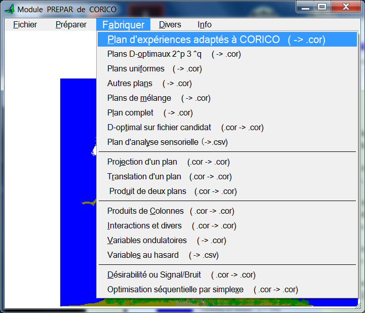Close the open Fabriquer menu

click(123, 24)
